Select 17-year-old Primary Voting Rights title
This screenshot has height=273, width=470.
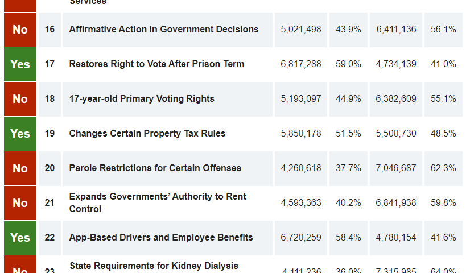pos(142,99)
